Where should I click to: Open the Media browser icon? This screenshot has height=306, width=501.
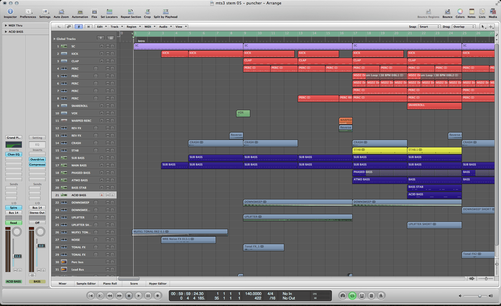(493, 12)
